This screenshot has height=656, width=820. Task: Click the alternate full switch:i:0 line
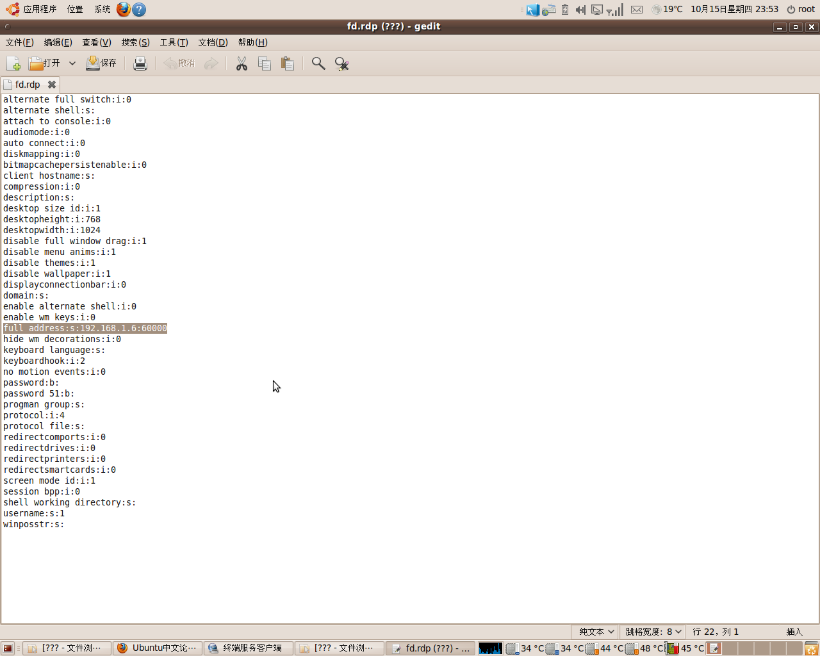(67, 99)
